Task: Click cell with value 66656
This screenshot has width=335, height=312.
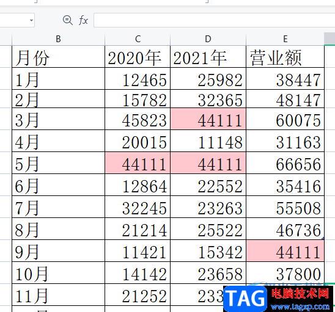Action: 285,163
